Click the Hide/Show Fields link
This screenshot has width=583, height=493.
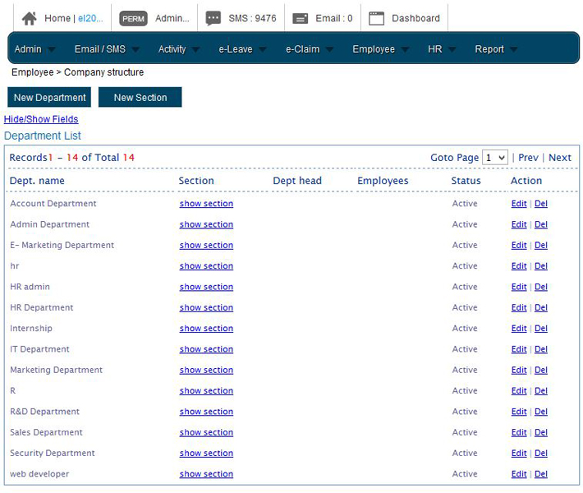pos(41,119)
